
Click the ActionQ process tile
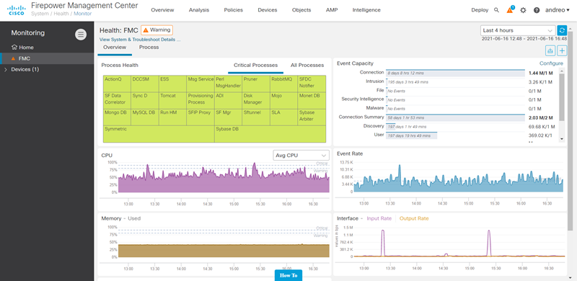tap(117, 84)
